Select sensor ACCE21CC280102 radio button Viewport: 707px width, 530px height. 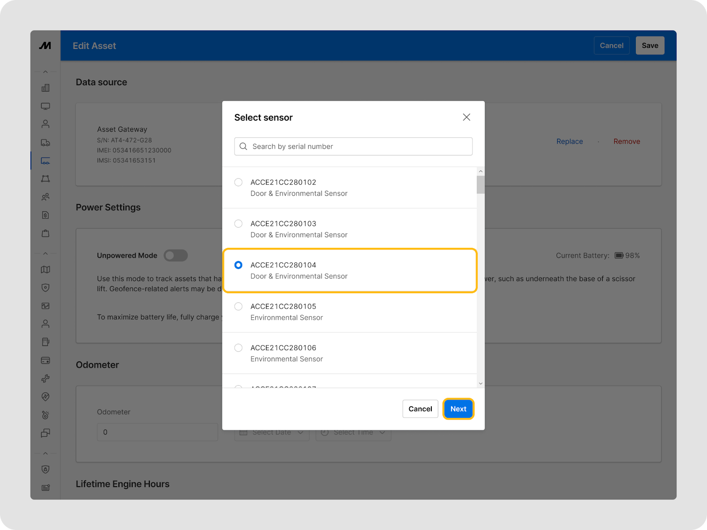pos(238,182)
